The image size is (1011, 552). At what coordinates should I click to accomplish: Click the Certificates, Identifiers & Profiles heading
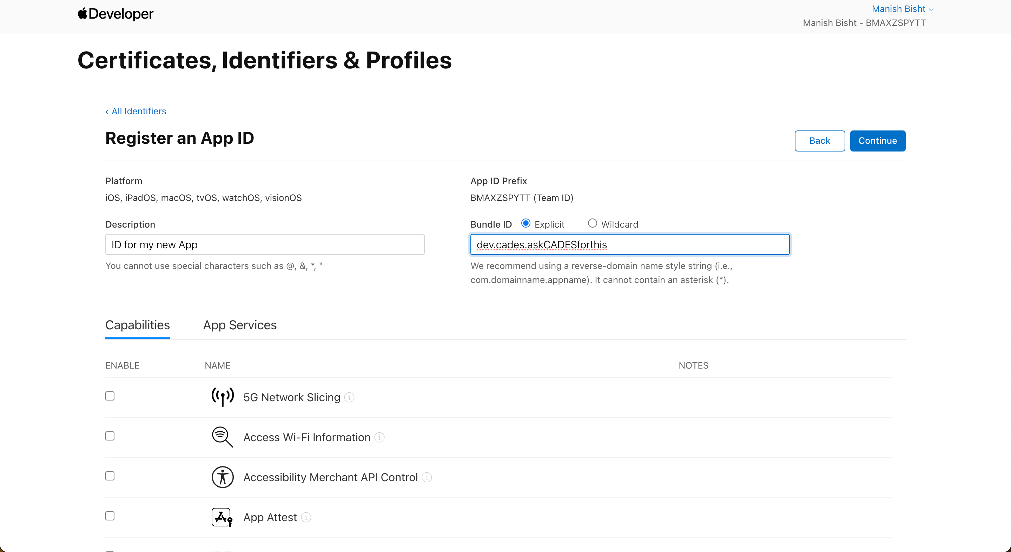coord(265,60)
